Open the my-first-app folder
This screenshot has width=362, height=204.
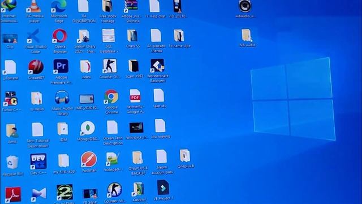(x=63, y=161)
